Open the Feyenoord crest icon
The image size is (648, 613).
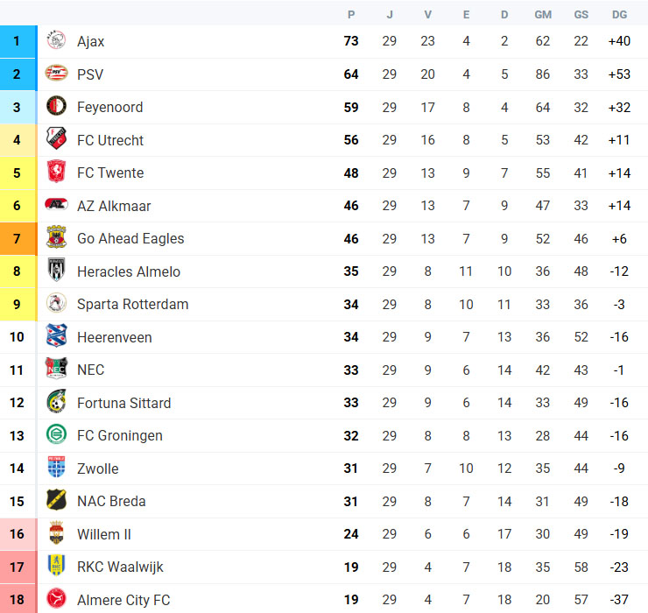pos(56,106)
